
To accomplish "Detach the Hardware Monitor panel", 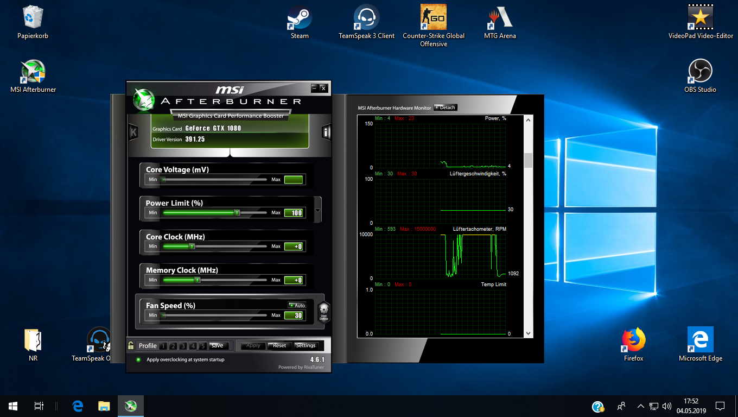I will tap(446, 108).
